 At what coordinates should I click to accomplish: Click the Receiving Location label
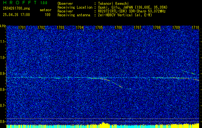tap(75, 7)
